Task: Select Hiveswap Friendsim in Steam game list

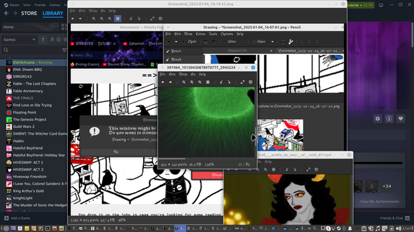Action: coord(34,177)
